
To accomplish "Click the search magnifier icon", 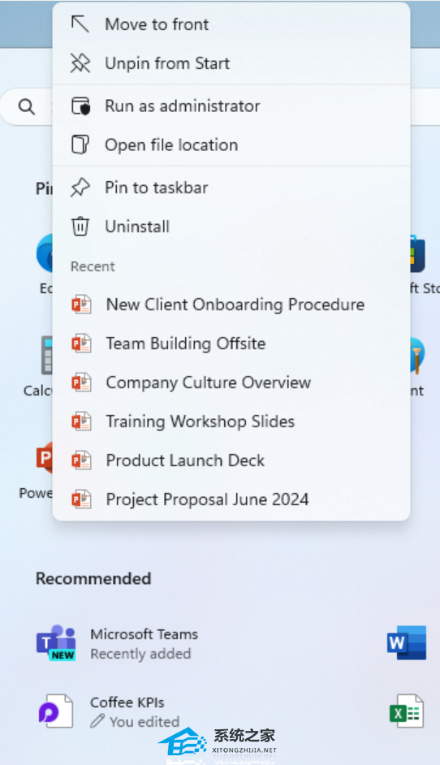I will 27,106.
